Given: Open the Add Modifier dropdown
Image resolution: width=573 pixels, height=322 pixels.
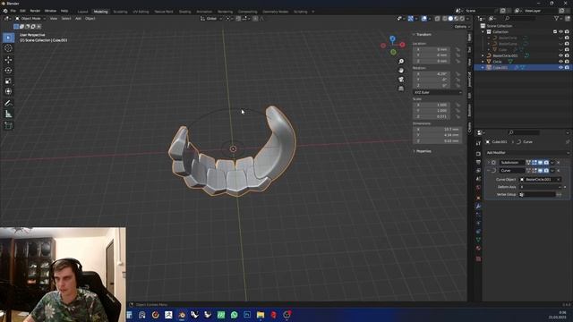Looking at the screenshot, I should pyautogui.click(x=527, y=153).
